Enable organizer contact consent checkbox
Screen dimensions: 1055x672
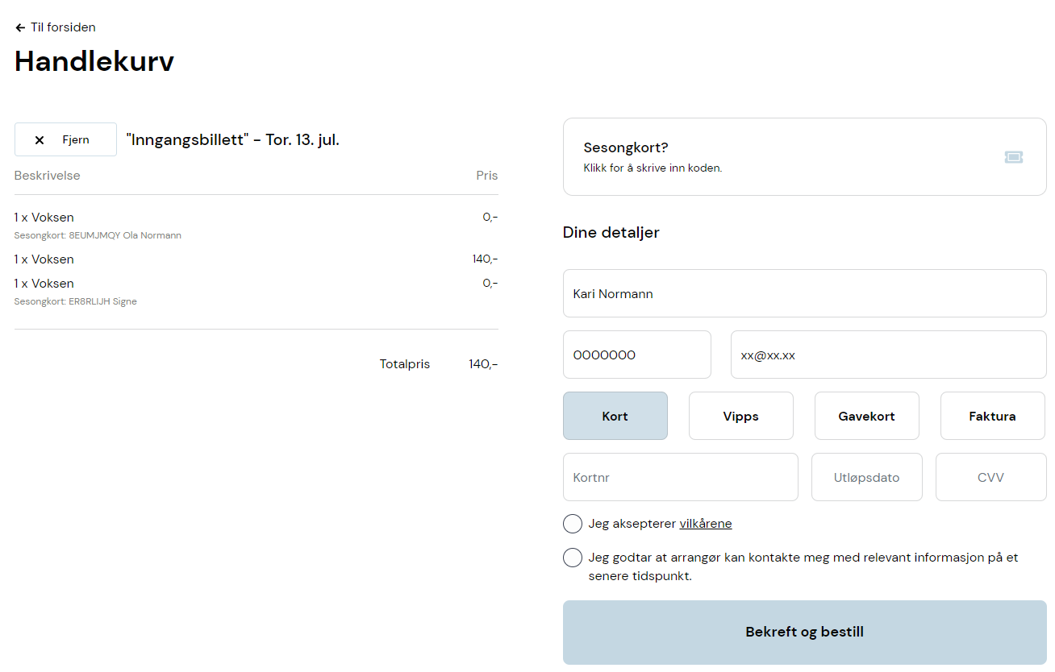click(573, 558)
